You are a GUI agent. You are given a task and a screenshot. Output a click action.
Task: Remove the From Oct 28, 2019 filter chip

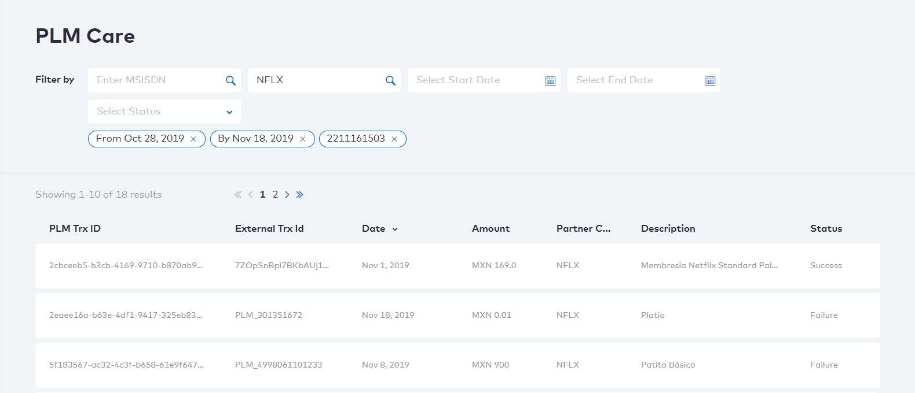point(193,139)
